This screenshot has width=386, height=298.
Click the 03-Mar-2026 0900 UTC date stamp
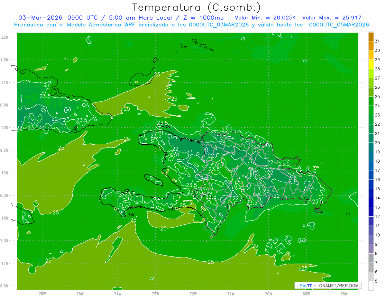tap(56, 18)
